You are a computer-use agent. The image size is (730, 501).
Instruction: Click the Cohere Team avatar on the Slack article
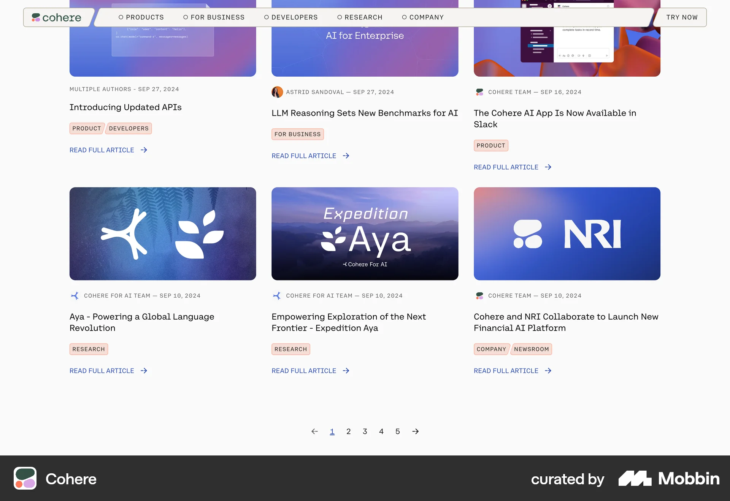pyautogui.click(x=479, y=92)
